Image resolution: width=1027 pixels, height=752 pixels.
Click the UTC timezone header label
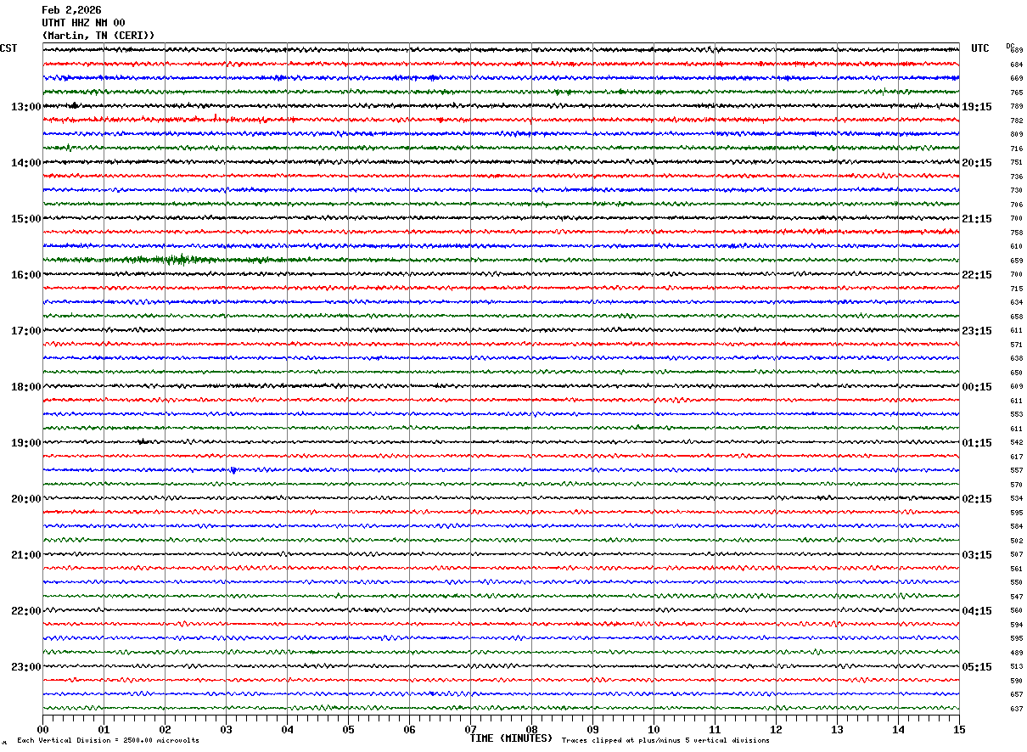(980, 48)
